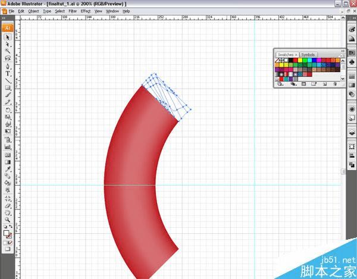
Task: Select the Rotate tool
Action: tap(8, 110)
